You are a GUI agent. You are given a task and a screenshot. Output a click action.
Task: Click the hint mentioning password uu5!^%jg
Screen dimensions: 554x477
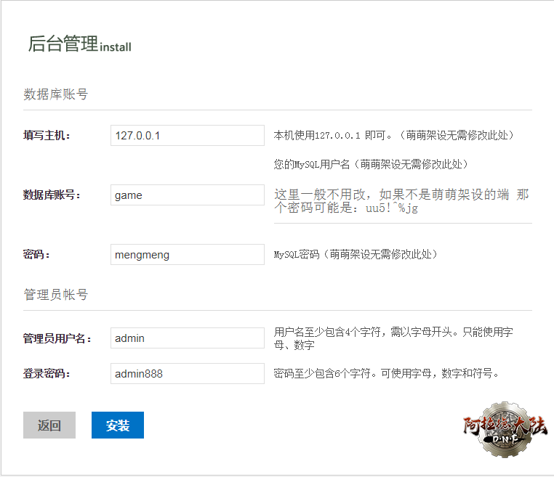pyautogui.click(x=401, y=201)
